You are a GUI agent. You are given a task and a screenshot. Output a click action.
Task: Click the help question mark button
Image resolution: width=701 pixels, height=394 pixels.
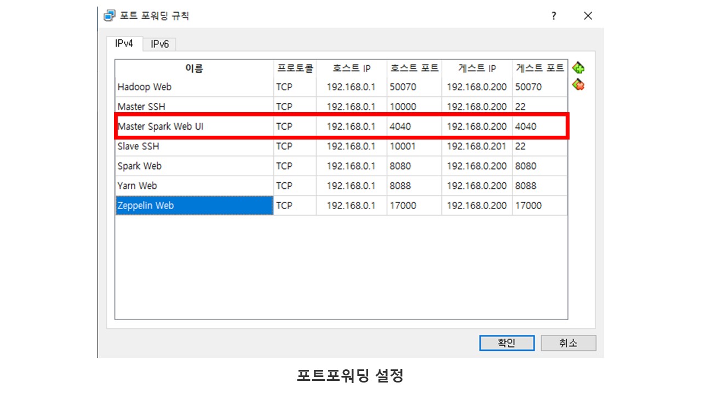(554, 16)
